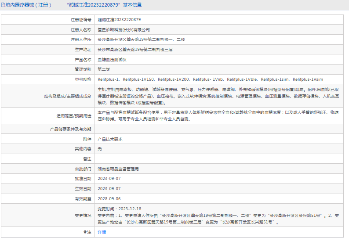
Task: Select the 变更内容 paragraph about 长兴路51号
Action: pos(218,219)
